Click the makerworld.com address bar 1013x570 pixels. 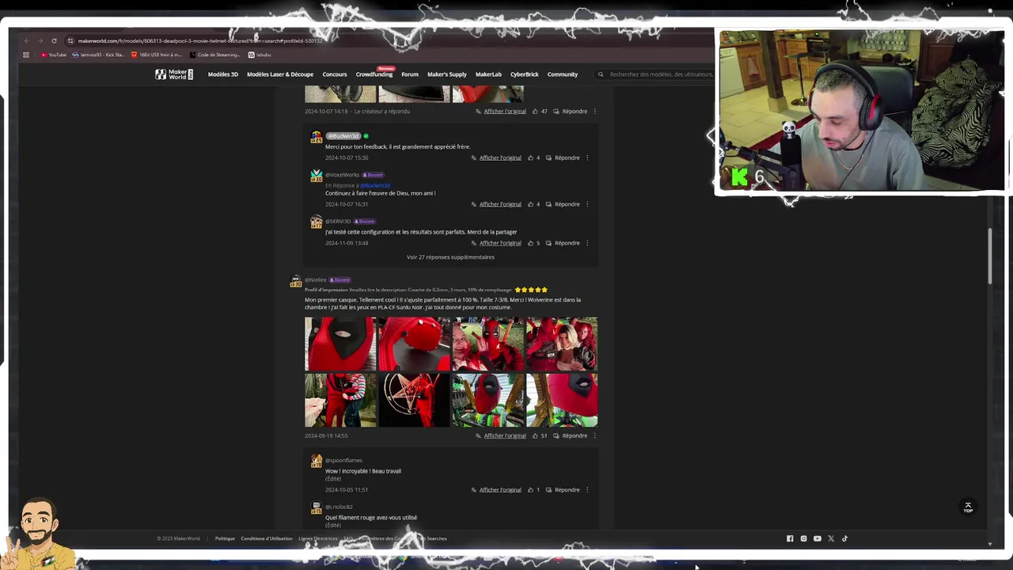tap(199, 40)
